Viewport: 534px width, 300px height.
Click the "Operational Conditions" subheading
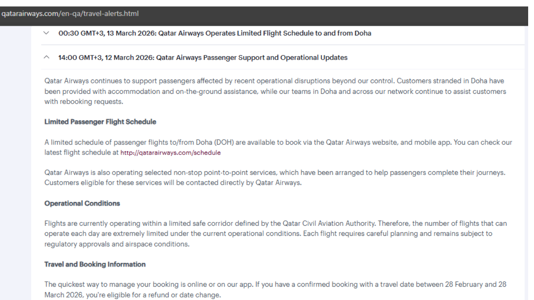coord(82,204)
